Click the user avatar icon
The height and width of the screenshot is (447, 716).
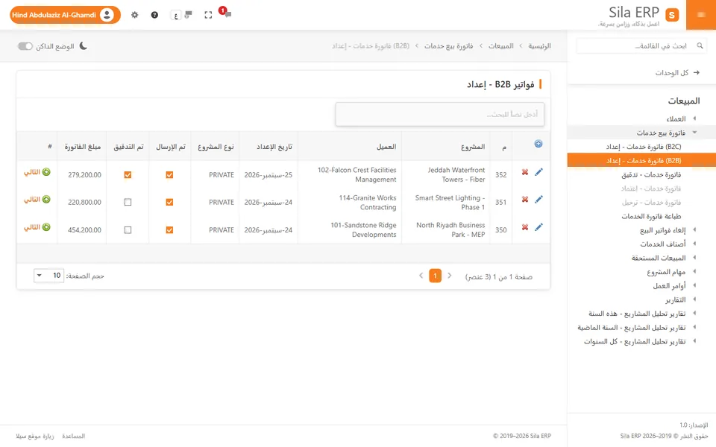[107, 15]
